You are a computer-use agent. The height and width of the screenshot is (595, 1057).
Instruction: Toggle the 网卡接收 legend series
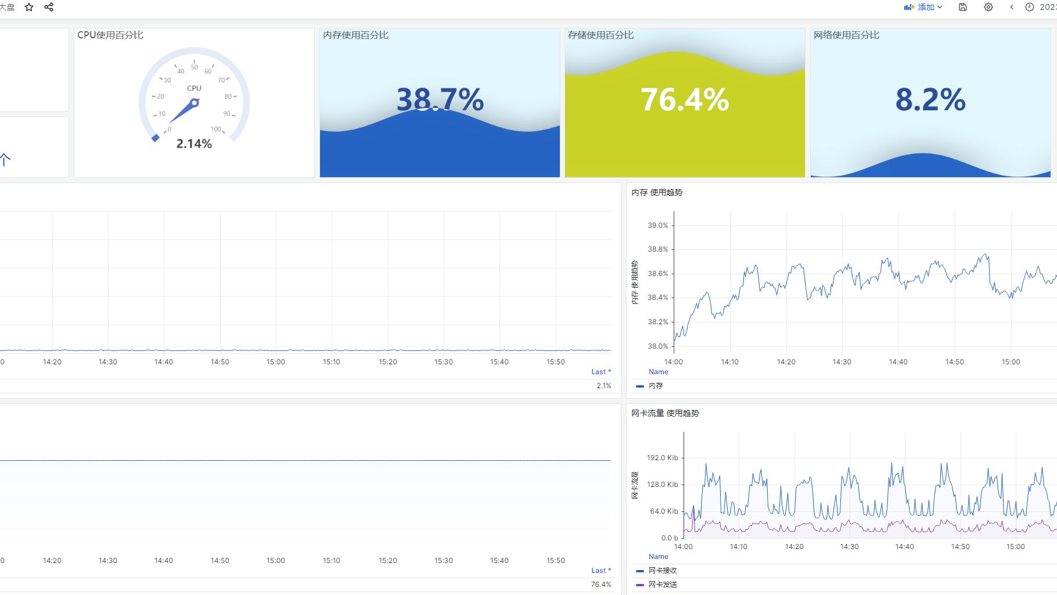click(663, 571)
